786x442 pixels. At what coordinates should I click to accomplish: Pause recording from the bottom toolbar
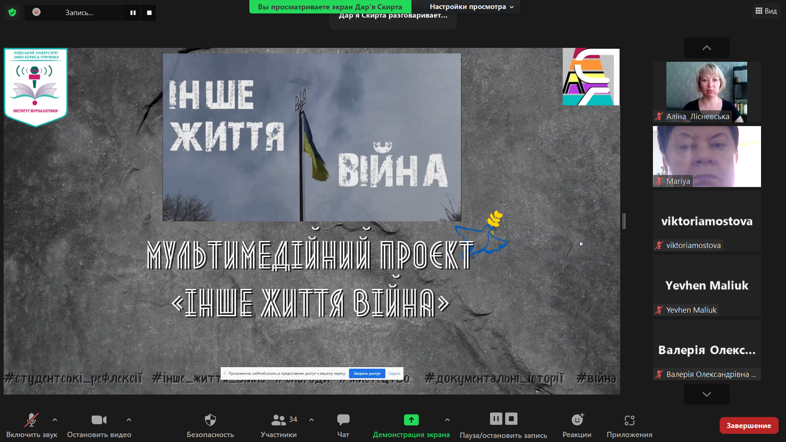pos(496,419)
